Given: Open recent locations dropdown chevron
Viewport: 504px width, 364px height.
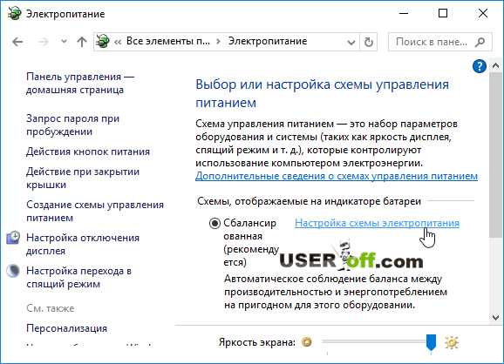Looking at the screenshot, I should click(x=64, y=42).
